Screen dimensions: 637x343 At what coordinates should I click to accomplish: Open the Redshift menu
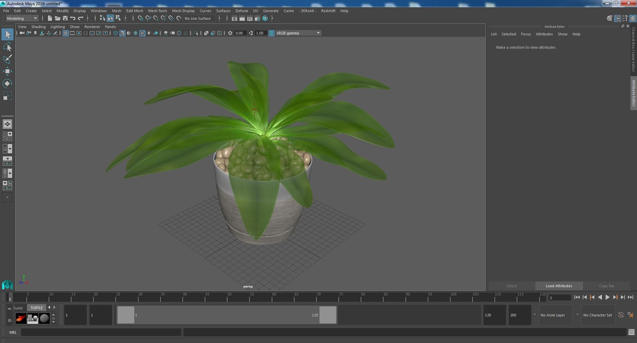328,11
